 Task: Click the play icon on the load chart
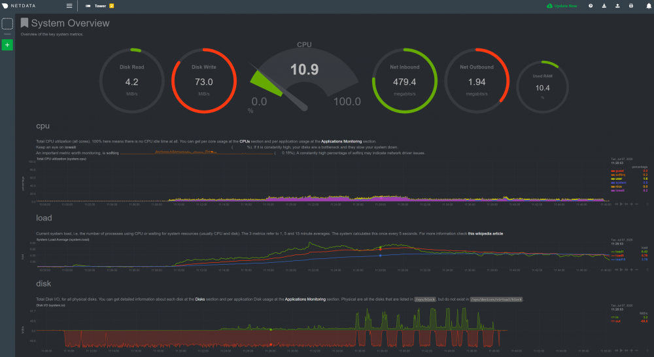click(x=621, y=270)
